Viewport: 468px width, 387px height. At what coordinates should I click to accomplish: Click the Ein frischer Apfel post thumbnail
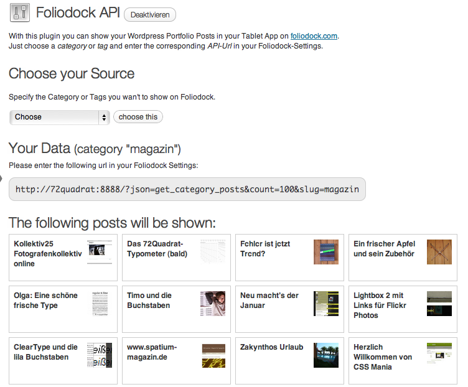(x=439, y=252)
